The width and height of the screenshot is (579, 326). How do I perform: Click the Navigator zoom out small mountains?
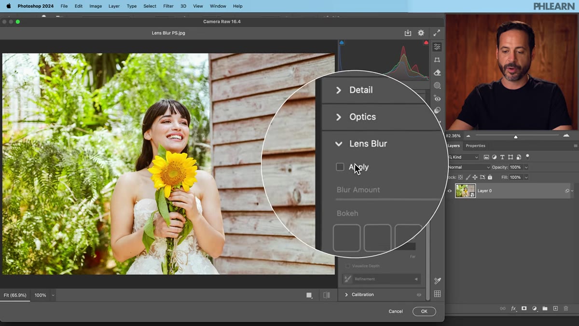tap(468, 136)
